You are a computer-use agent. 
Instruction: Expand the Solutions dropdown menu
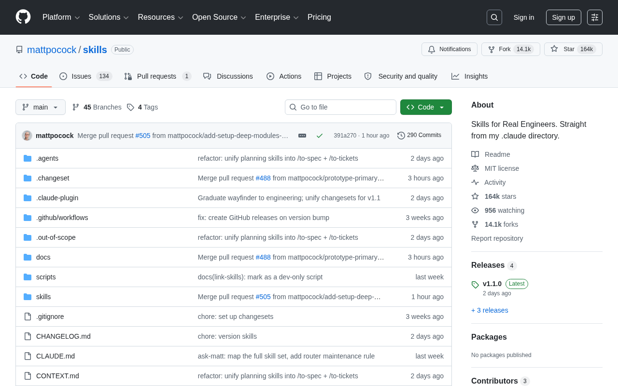[109, 17]
